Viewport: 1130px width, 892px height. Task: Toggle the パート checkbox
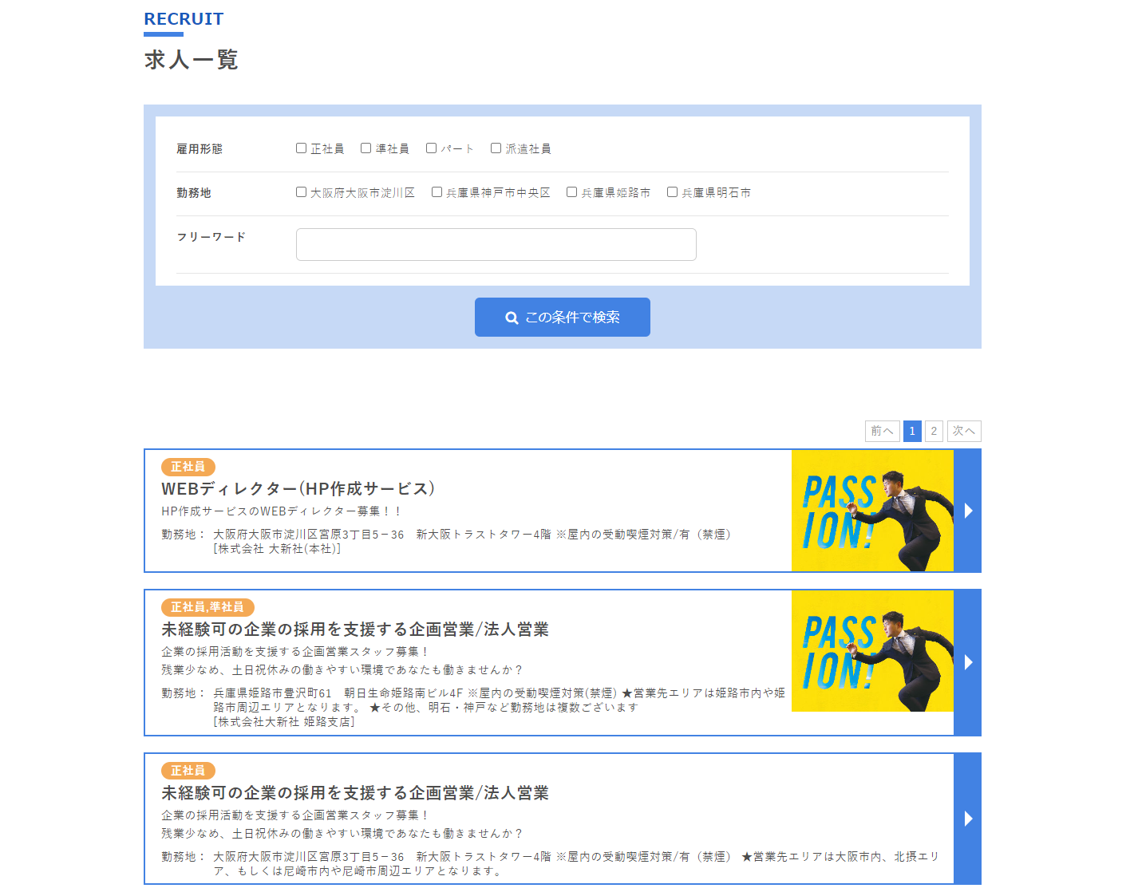click(432, 148)
